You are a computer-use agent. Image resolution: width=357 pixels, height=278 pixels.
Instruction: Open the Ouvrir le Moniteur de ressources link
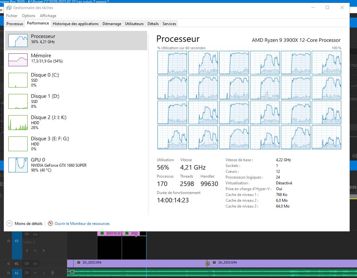[82, 223]
